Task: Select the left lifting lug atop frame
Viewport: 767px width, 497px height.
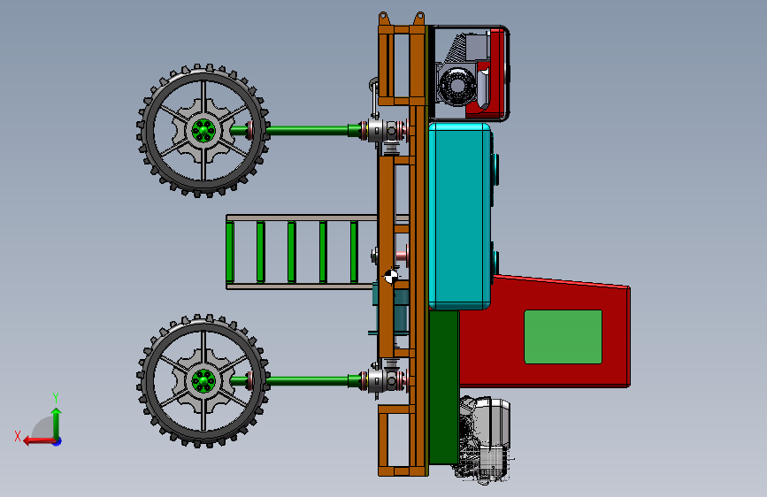Action: pos(384,19)
